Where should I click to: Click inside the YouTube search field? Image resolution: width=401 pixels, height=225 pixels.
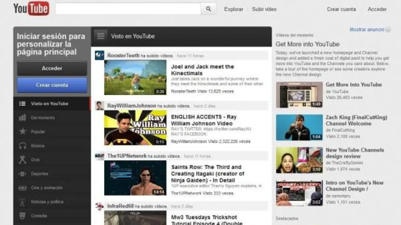click(128, 9)
